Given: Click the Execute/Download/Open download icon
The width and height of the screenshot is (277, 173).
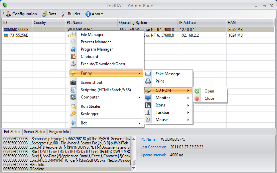Looking at the screenshot, I should pyautogui.click(x=73, y=64).
